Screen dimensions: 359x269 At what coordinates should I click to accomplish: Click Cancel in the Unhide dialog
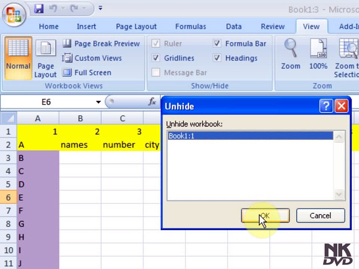coord(320,216)
